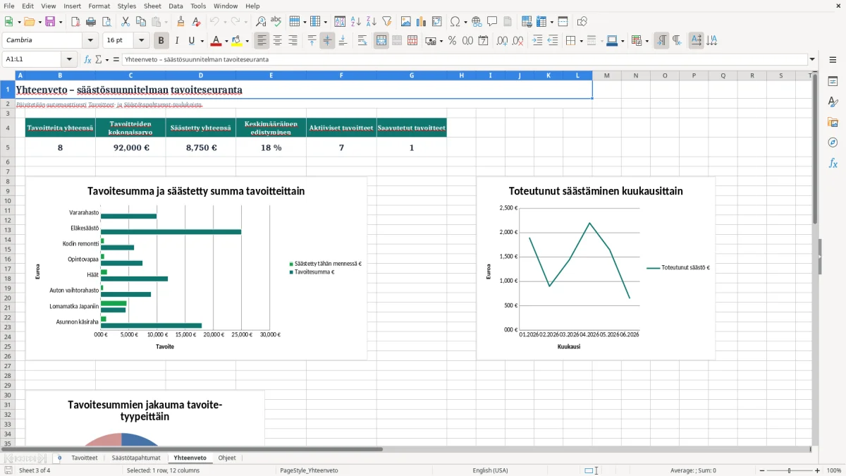Click row header 5
The width and height of the screenshot is (846, 476).
click(x=7, y=147)
